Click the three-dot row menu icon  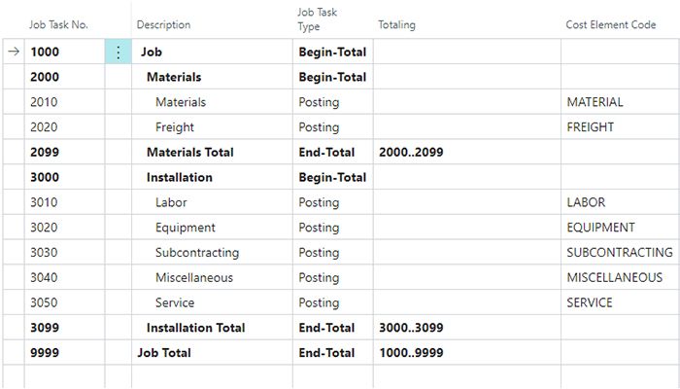pyautogui.click(x=119, y=53)
